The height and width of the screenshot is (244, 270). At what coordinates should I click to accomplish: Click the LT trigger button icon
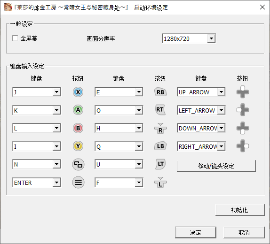(160, 164)
